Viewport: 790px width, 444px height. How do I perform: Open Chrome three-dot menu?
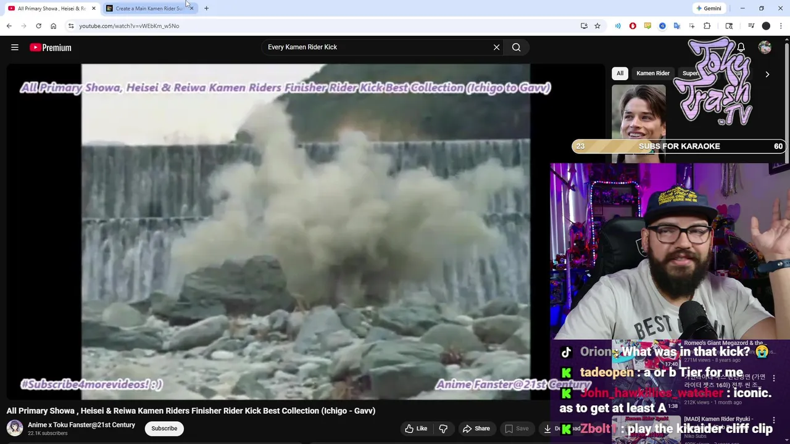(x=781, y=26)
